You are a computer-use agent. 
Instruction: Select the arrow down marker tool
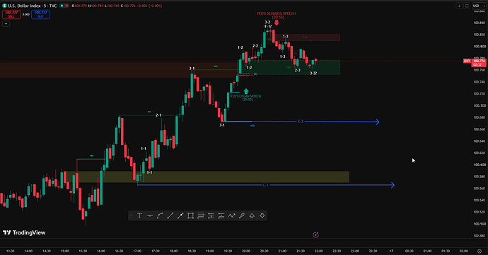(262, 215)
